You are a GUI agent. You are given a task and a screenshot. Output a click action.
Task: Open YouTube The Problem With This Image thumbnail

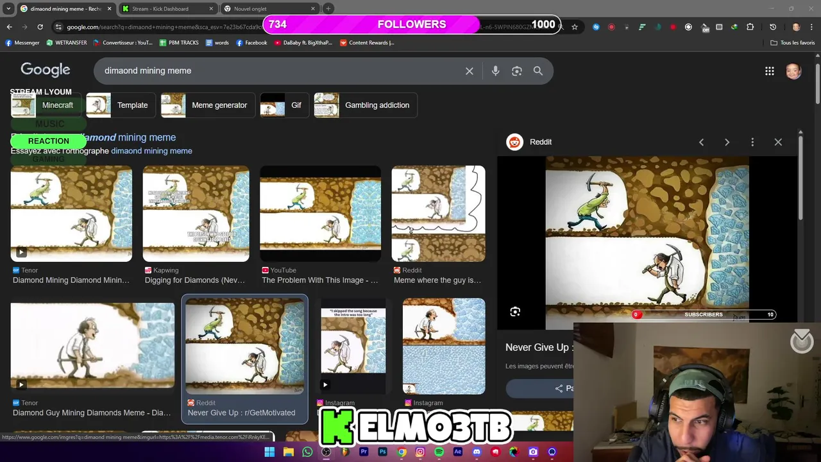pos(320,214)
